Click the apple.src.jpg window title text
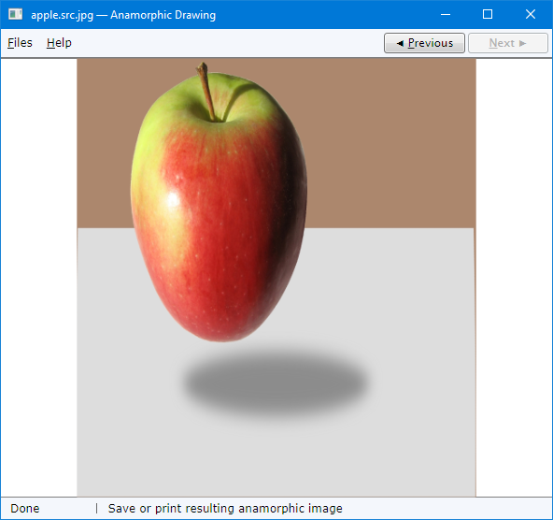The width and height of the screenshot is (553, 520). click(x=62, y=15)
